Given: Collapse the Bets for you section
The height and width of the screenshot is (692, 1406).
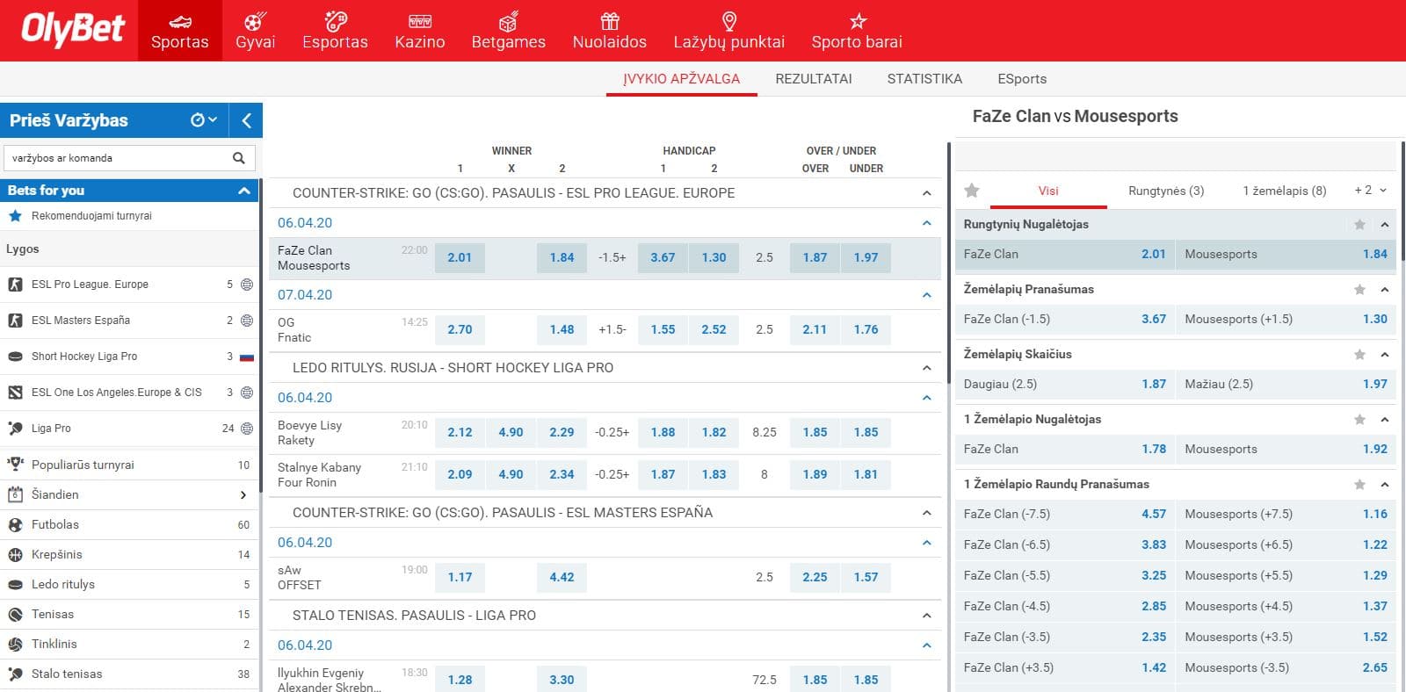Looking at the screenshot, I should pyautogui.click(x=244, y=191).
